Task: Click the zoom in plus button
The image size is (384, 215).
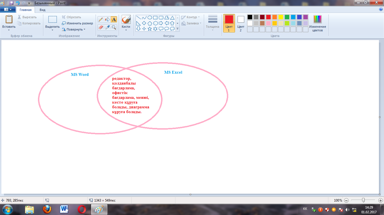Action: click(381, 200)
